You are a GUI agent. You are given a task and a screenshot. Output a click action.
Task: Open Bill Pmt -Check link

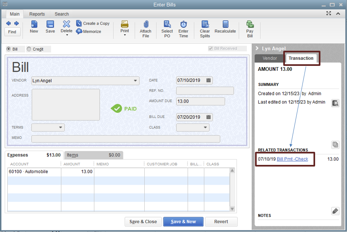point(292,159)
